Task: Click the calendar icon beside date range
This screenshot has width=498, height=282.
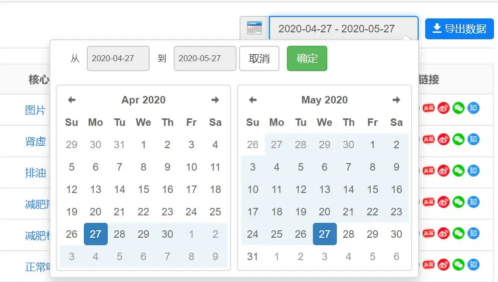Action: pos(254,28)
